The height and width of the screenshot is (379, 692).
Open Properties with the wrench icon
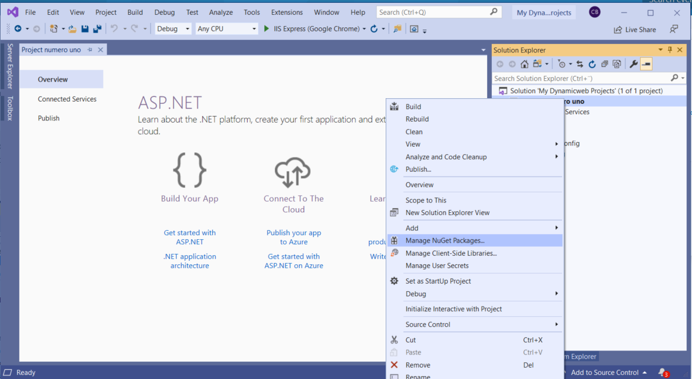click(x=633, y=64)
